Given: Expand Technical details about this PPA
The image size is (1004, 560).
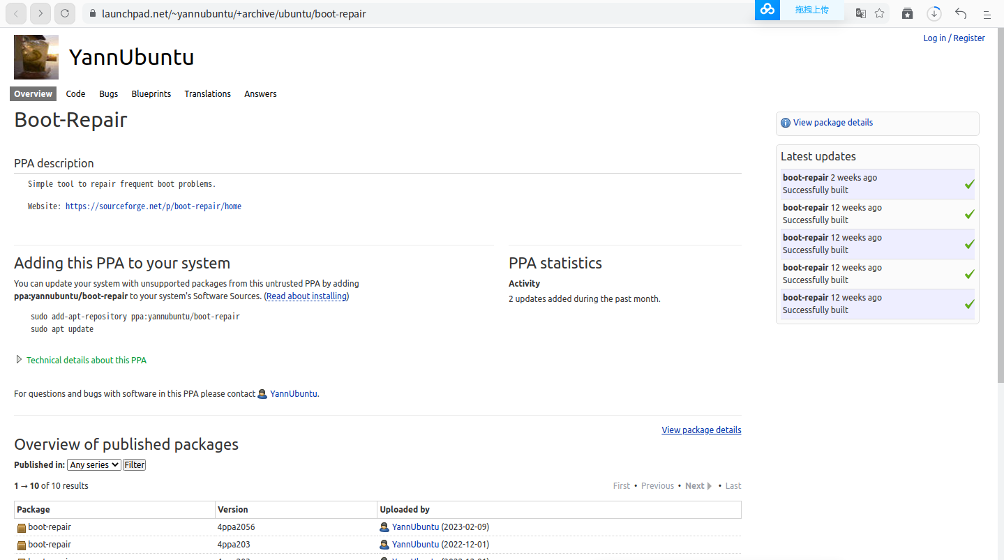Looking at the screenshot, I should coord(86,361).
